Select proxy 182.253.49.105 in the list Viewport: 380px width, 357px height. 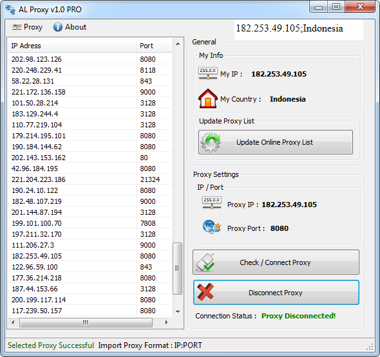click(90, 256)
